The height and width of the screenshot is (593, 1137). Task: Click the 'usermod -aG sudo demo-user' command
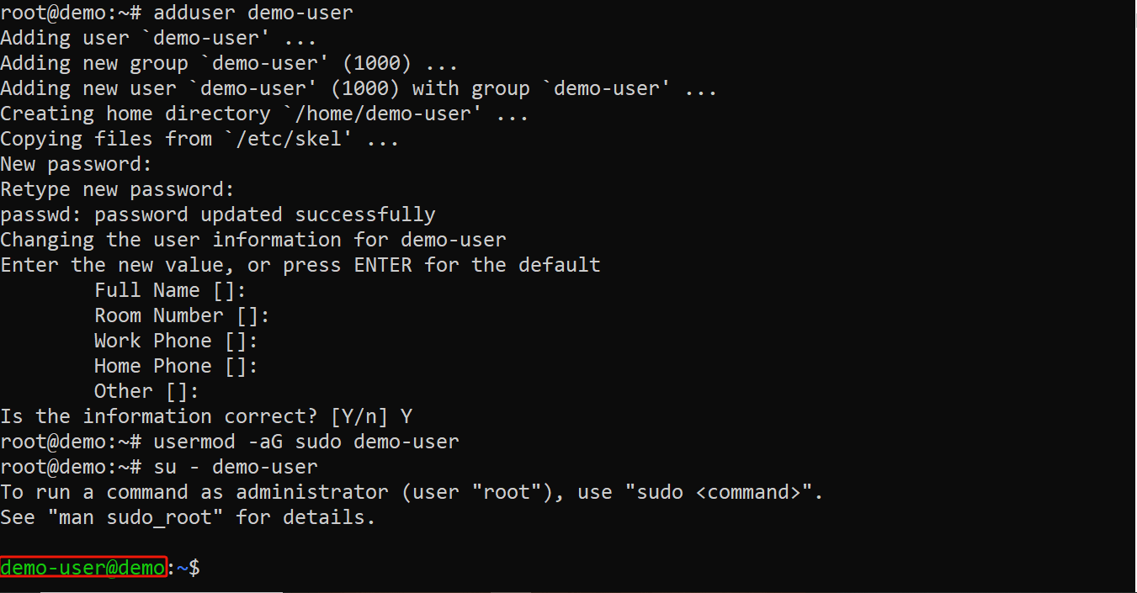[x=306, y=442]
